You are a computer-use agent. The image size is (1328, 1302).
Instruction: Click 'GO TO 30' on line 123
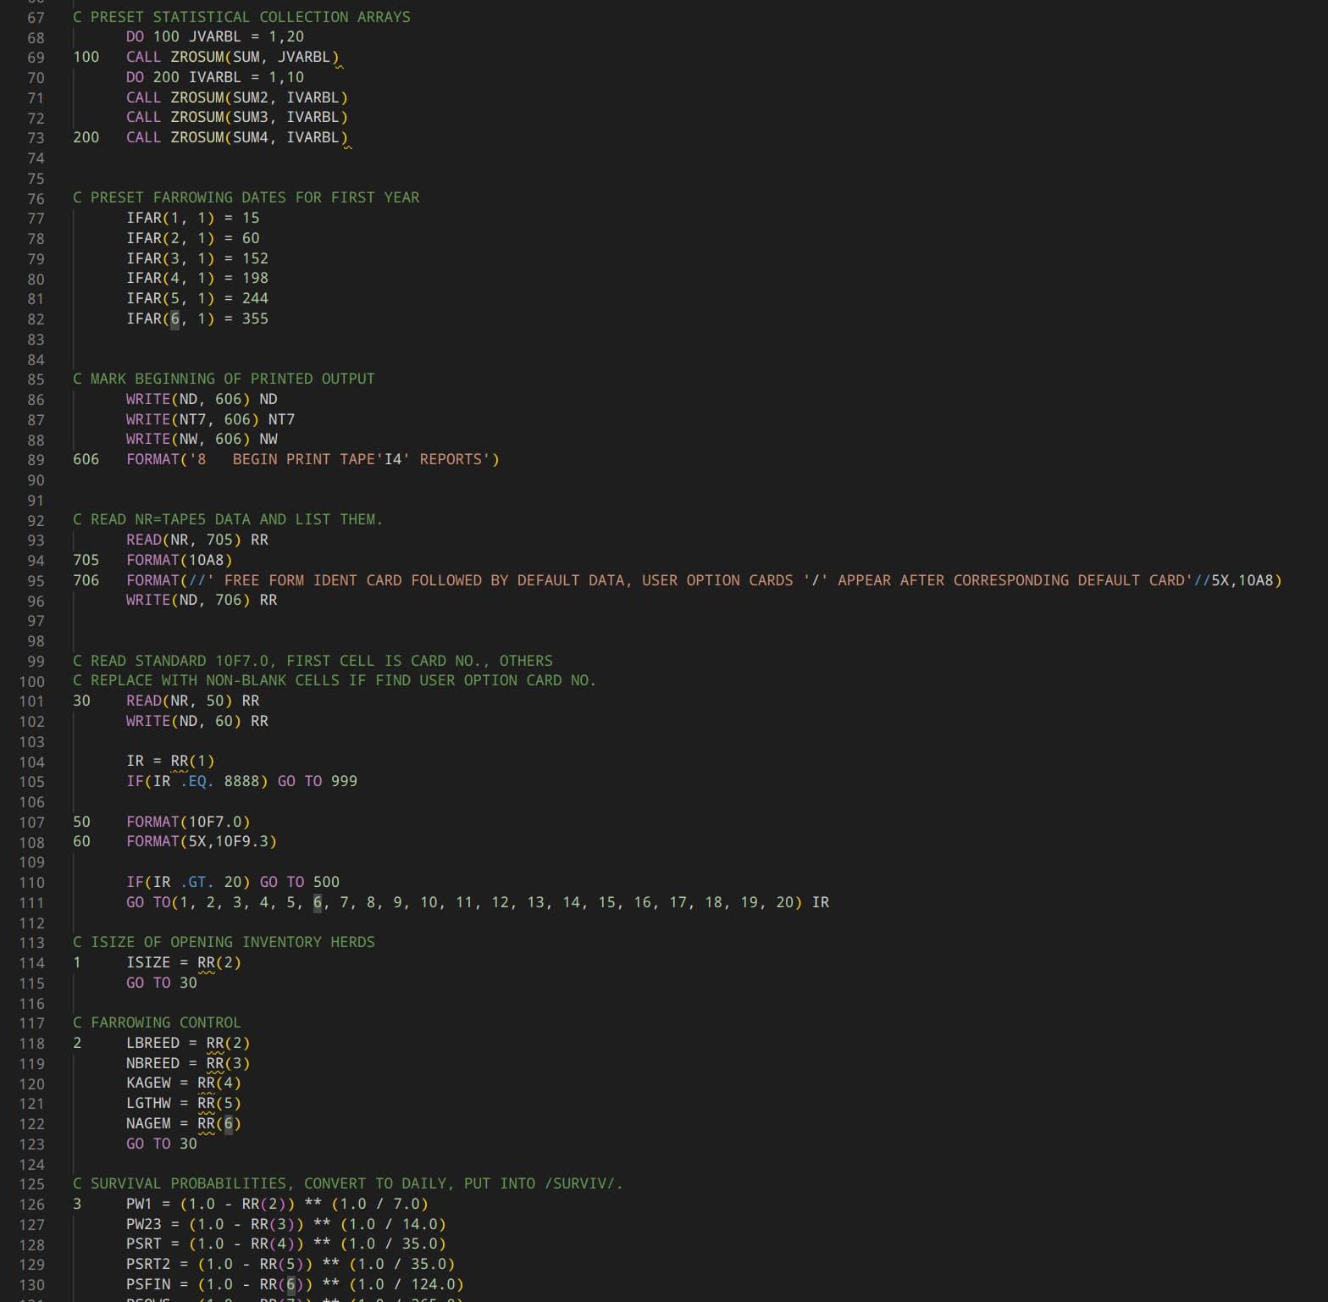162,1144
